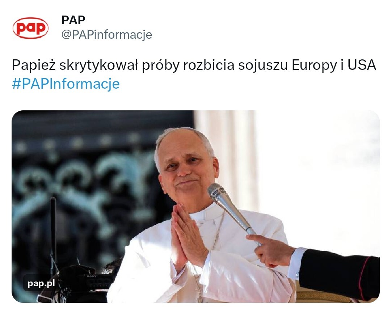
Task: Open the PAP red logo avatar
Action: click(30, 28)
